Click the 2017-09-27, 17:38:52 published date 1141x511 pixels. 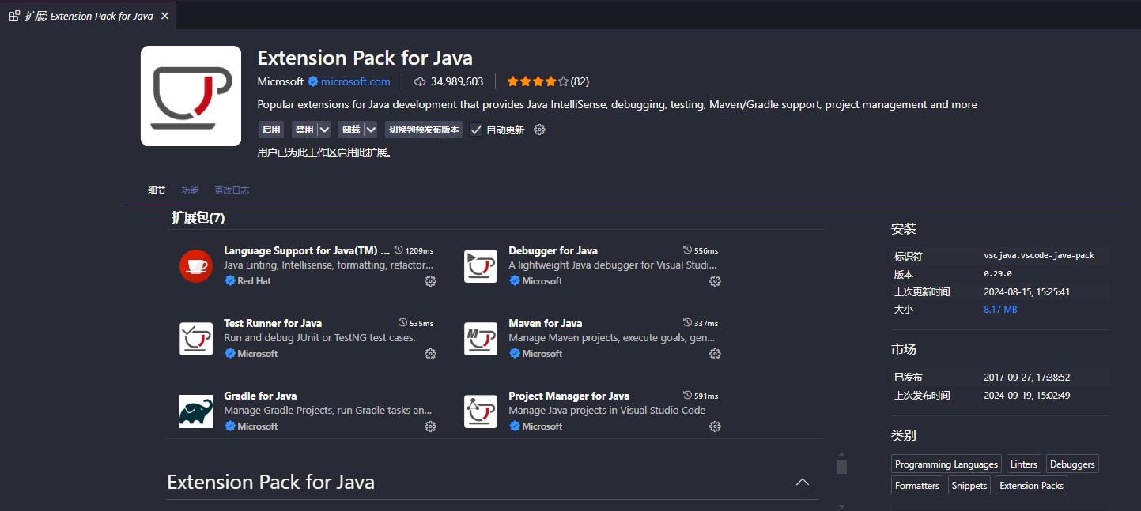pyautogui.click(x=1027, y=378)
